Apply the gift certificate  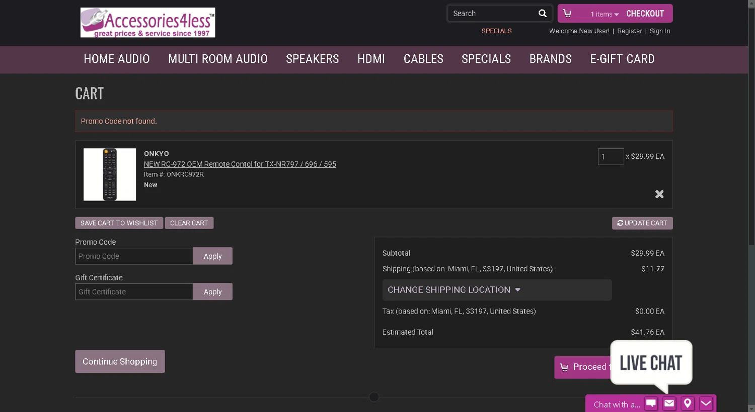[212, 292]
